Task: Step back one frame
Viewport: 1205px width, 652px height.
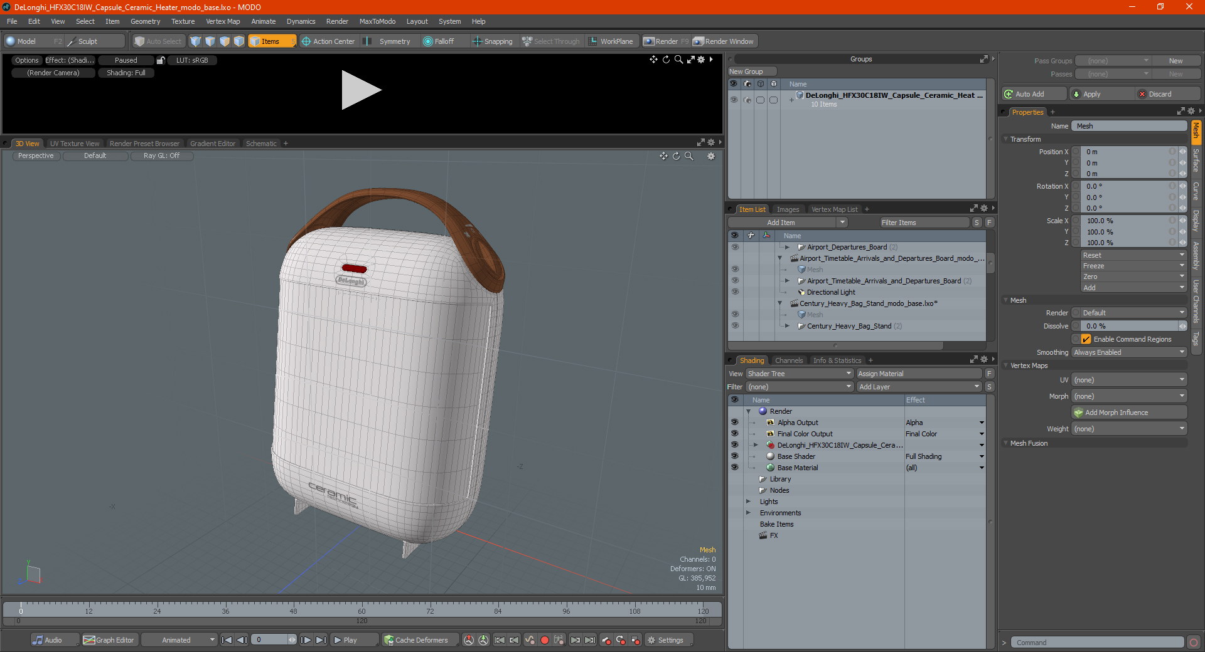Action: pos(242,640)
